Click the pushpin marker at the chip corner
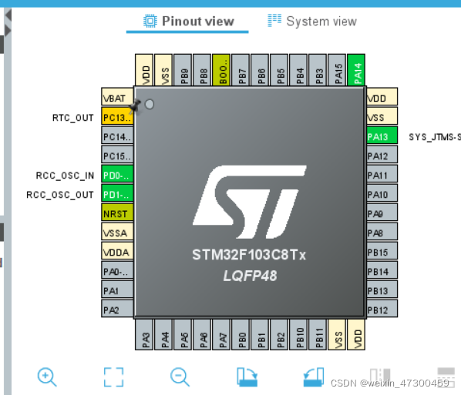The height and width of the screenshot is (395, 461). [135, 106]
